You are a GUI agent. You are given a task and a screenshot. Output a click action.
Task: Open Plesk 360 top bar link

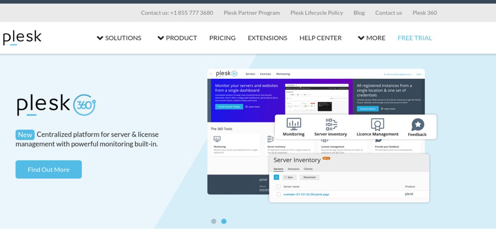(x=424, y=13)
